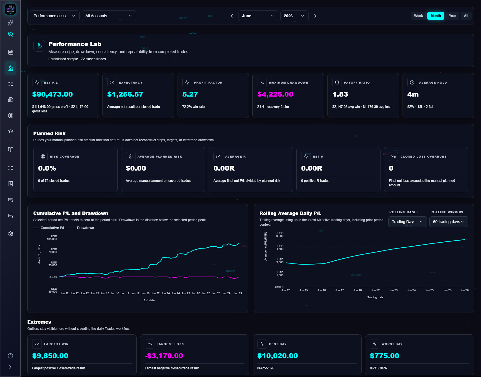Click the Advise app logo

[x=10, y=9]
